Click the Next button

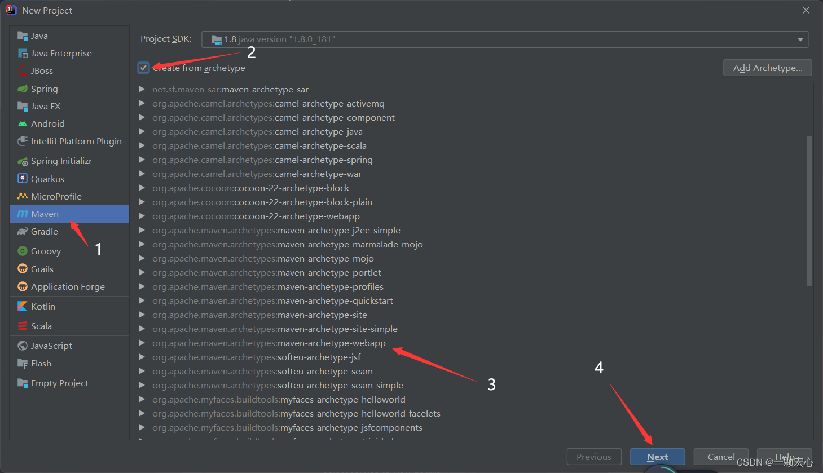[658, 457]
